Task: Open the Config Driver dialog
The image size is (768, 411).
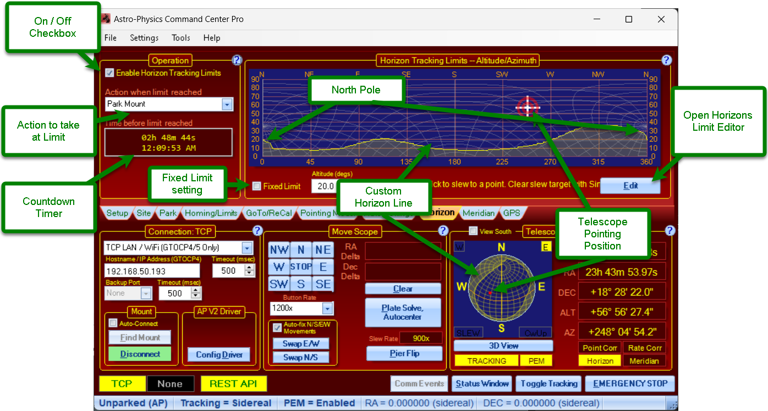Action: [220, 354]
